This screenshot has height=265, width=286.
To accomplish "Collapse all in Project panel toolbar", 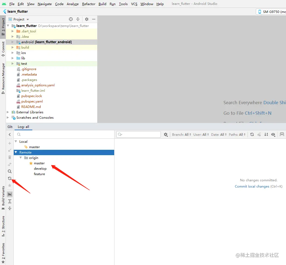I will [78, 19].
